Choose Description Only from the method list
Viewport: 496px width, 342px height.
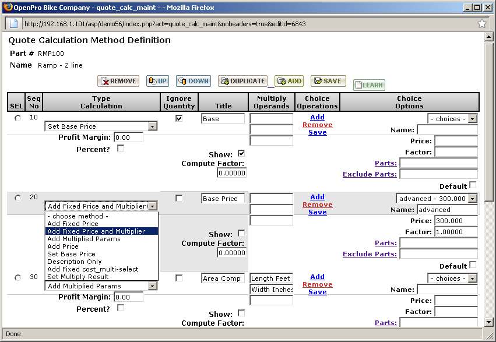pyautogui.click(x=75, y=262)
